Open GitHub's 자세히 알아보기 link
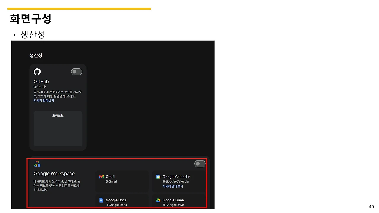Image resolution: width=379 pixels, height=213 pixels. (x=44, y=101)
